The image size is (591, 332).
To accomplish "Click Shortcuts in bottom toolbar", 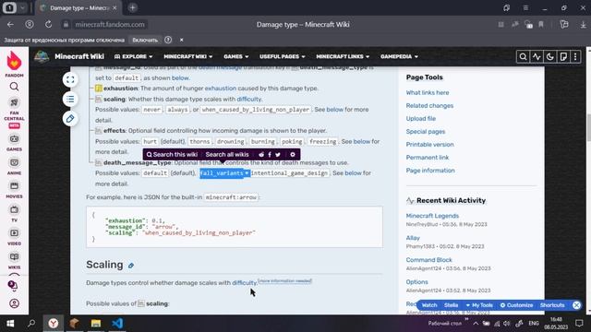I will pyautogui.click(x=552, y=305).
